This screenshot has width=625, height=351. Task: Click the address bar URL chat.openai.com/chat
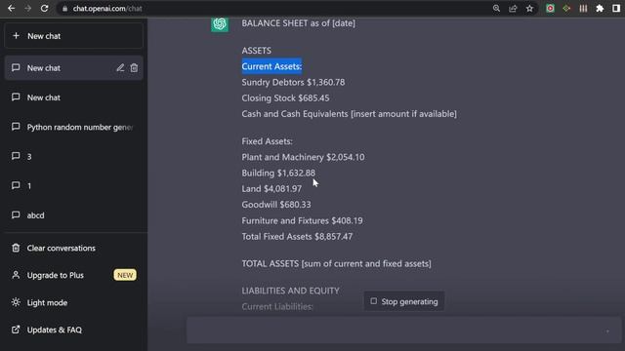[x=107, y=9]
